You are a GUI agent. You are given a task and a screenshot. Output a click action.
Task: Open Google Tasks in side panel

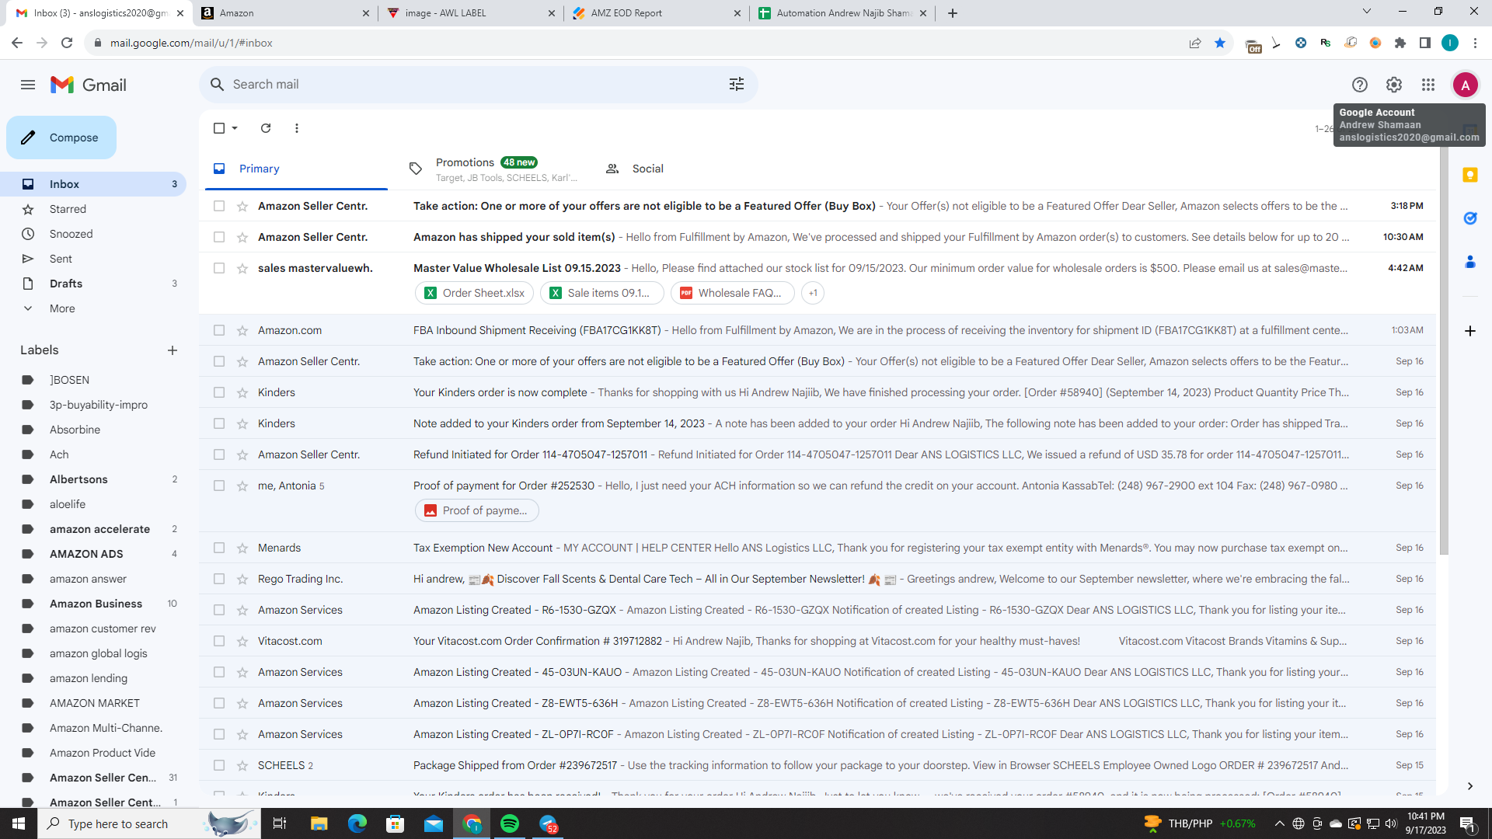1470,219
